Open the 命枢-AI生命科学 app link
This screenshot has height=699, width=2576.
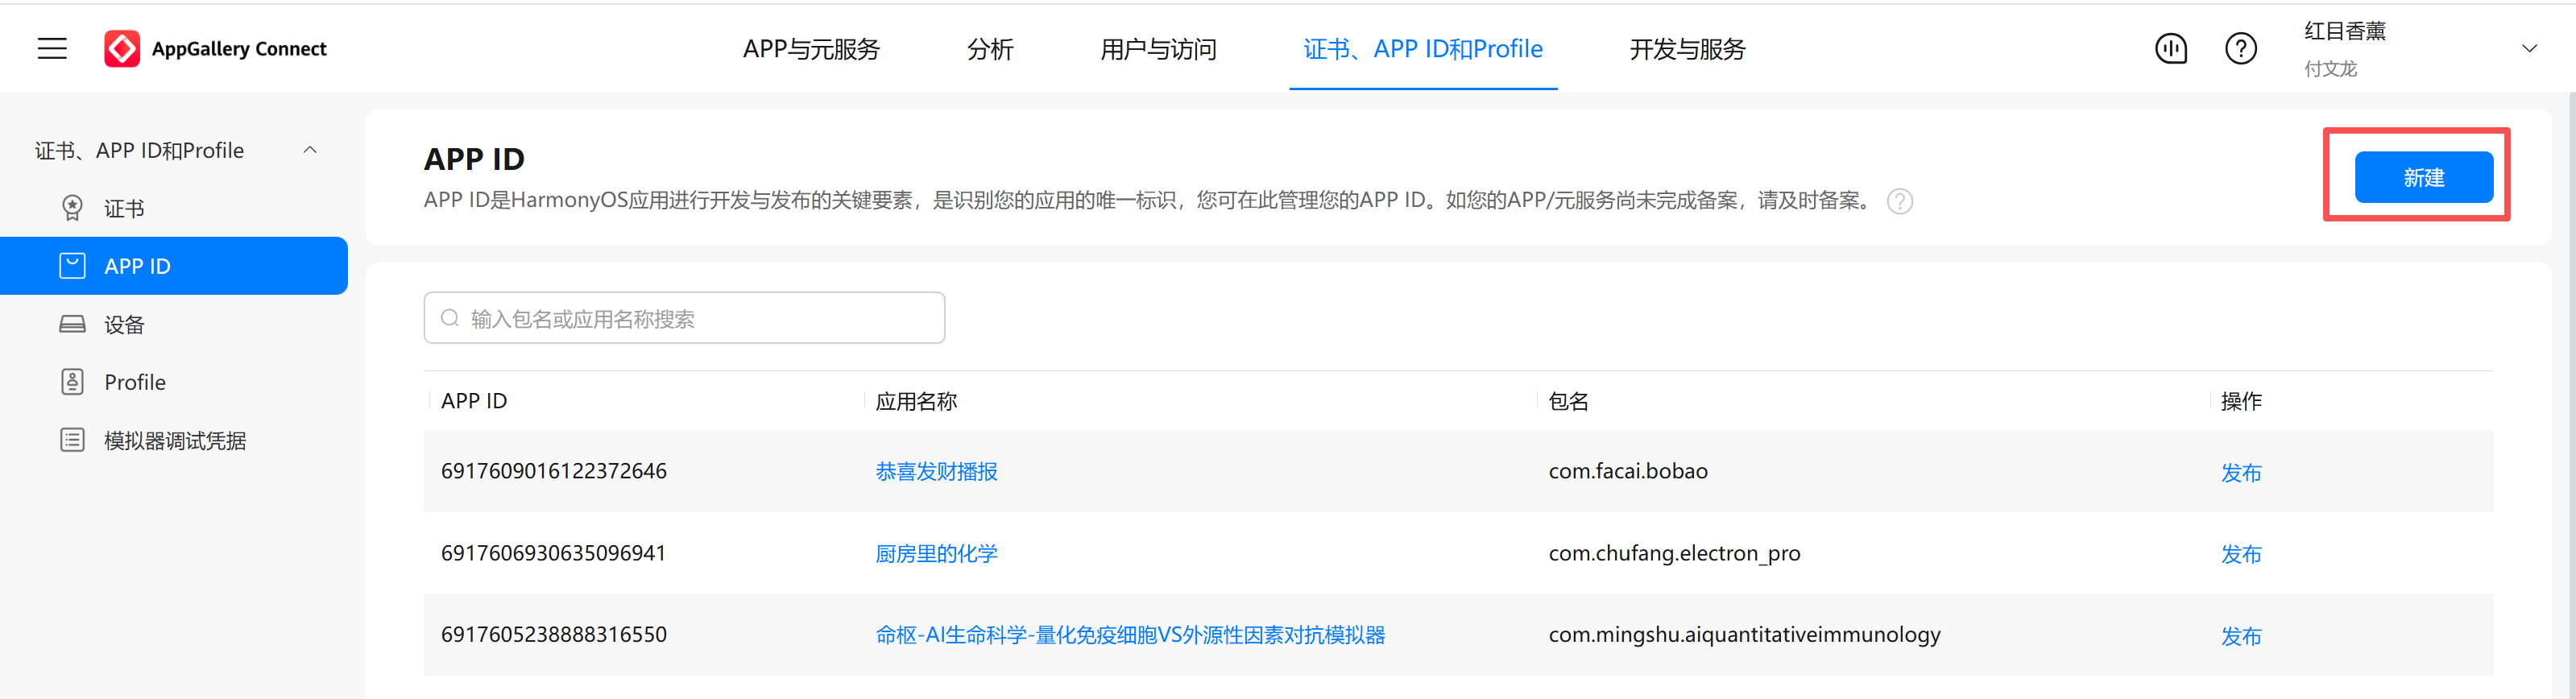pyautogui.click(x=1130, y=635)
